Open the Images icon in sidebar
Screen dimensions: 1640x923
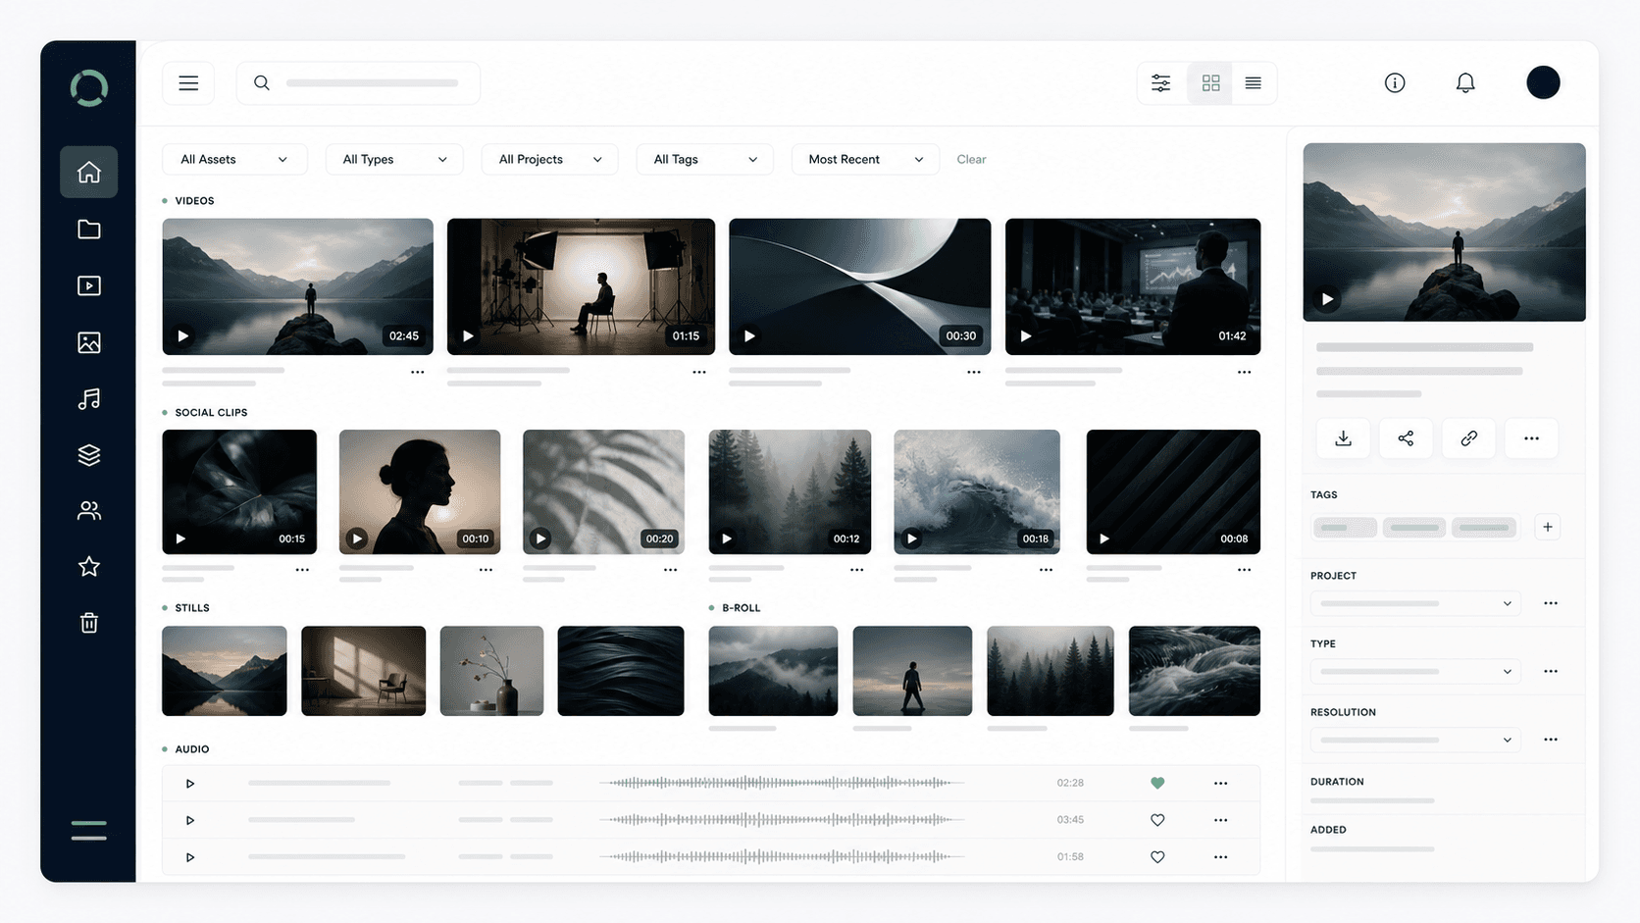click(88, 342)
